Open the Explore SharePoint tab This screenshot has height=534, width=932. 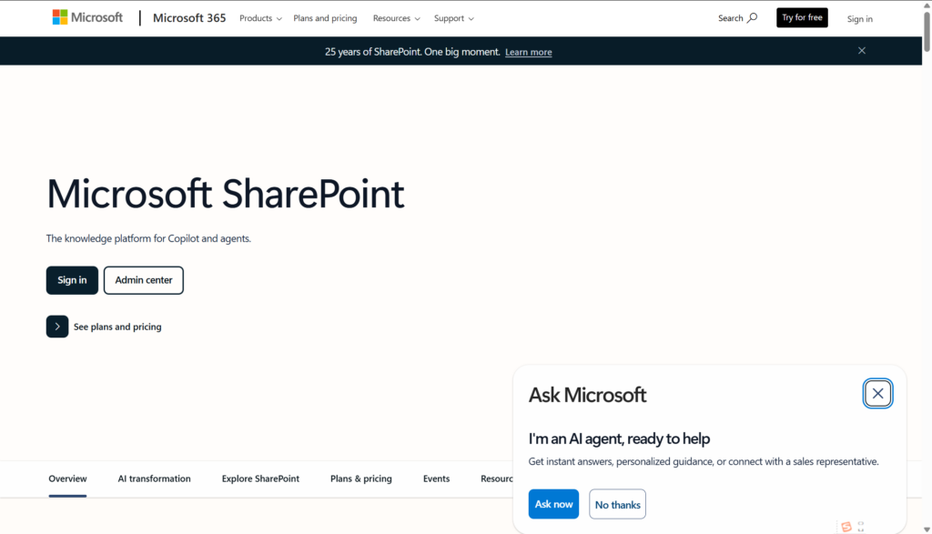(x=260, y=479)
